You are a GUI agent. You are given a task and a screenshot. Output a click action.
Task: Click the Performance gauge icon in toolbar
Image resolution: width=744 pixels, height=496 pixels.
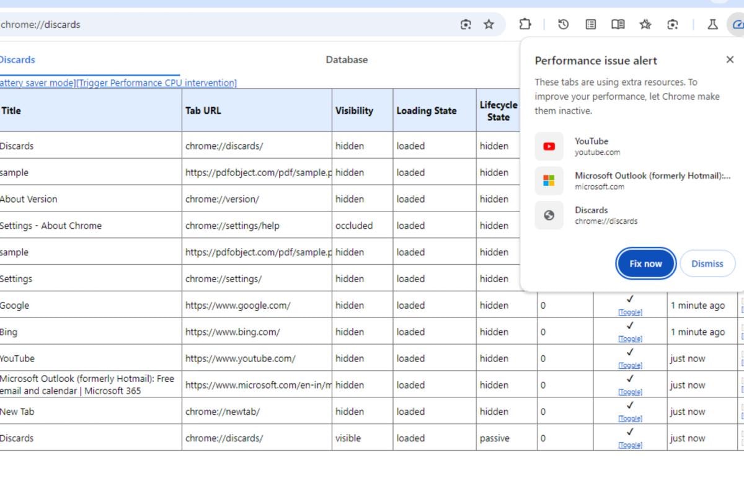[x=737, y=25]
